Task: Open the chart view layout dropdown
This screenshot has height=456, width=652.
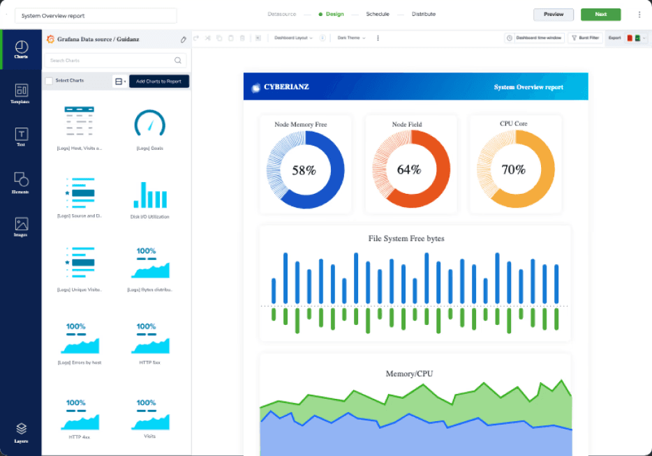Action: pos(120,82)
